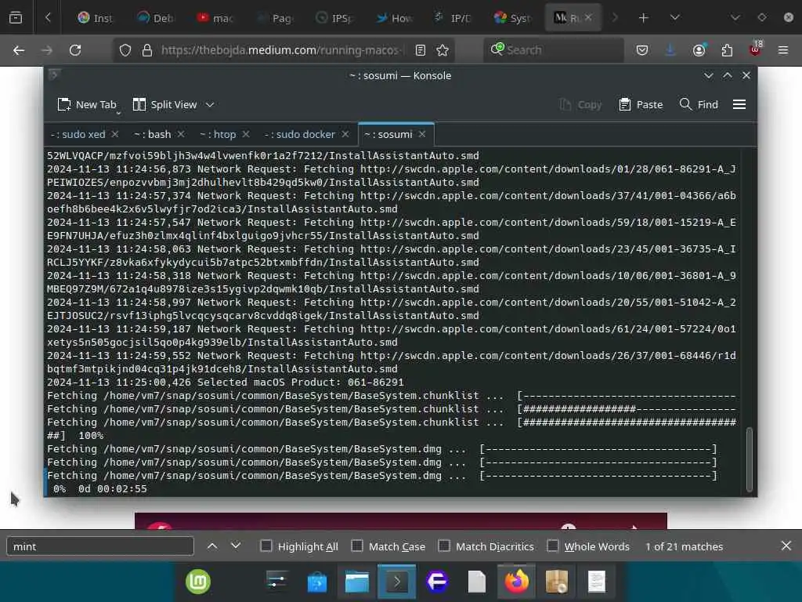This screenshot has height=602, width=802.
Task: Close the sudo docker tab
Action: [x=345, y=134]
